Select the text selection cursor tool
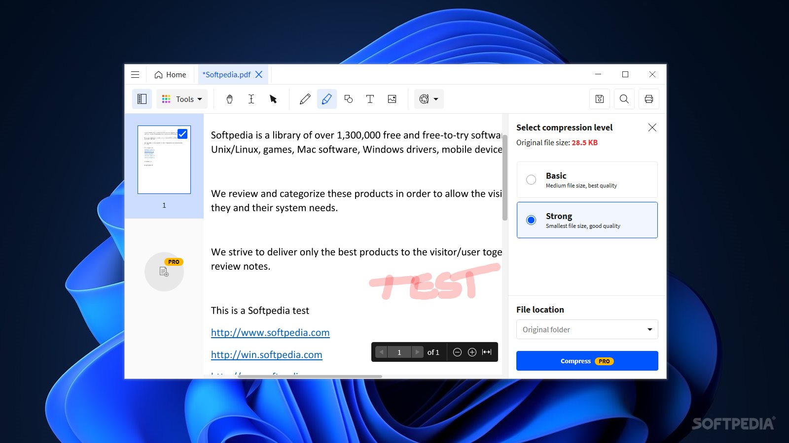 tap(251, 99)
